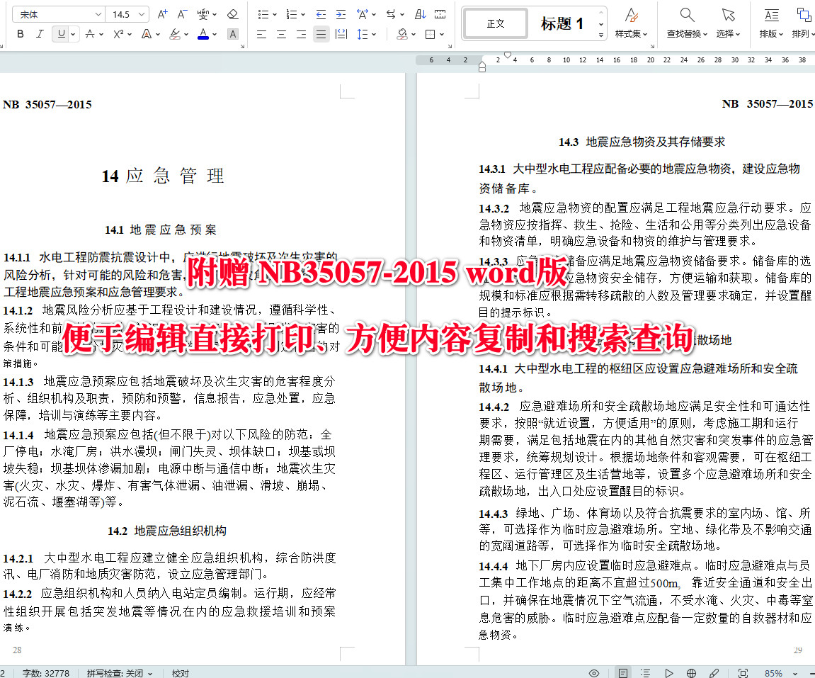Switch to web layout view
Image resolution: width=815 pixels, height=678 pixels.
click(x=691, y=673)
